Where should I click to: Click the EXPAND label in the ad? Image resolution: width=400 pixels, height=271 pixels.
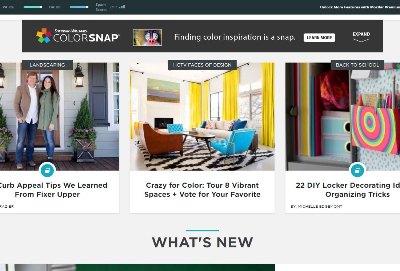361,34
